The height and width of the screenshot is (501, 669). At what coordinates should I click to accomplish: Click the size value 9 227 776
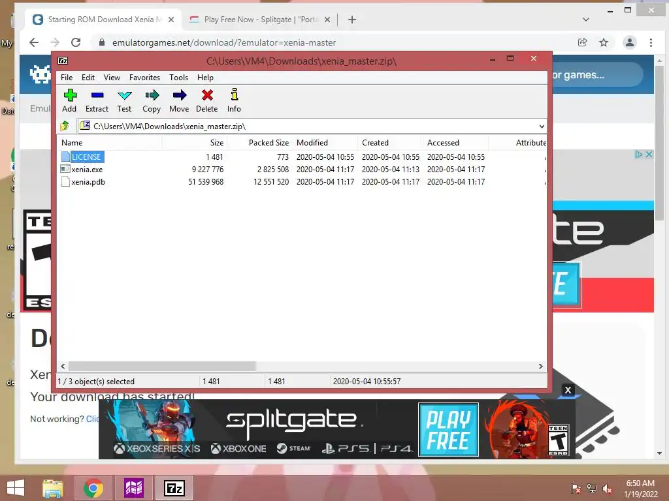pos(208,170)
